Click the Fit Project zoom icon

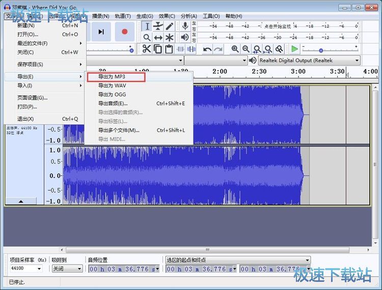[x=268, y=49]
